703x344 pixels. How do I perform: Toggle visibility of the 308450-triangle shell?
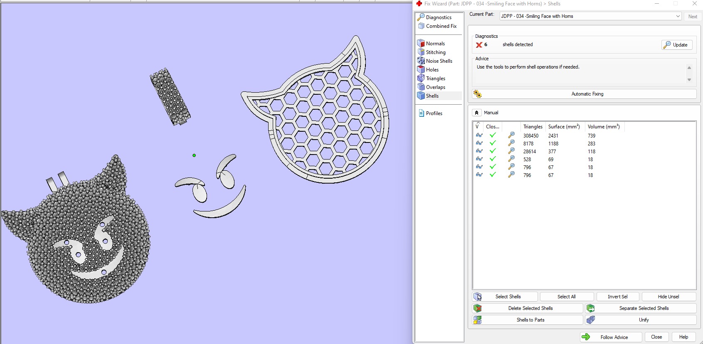[x=479, y=135]
